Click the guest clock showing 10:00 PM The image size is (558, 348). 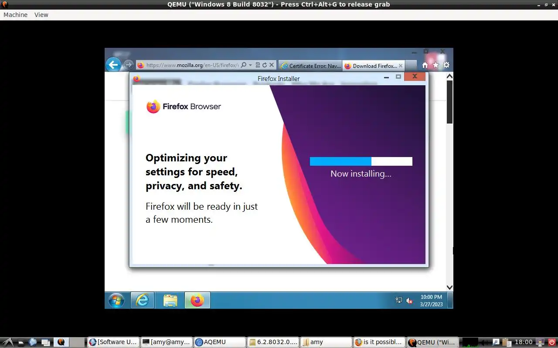(x=431, y=301)
